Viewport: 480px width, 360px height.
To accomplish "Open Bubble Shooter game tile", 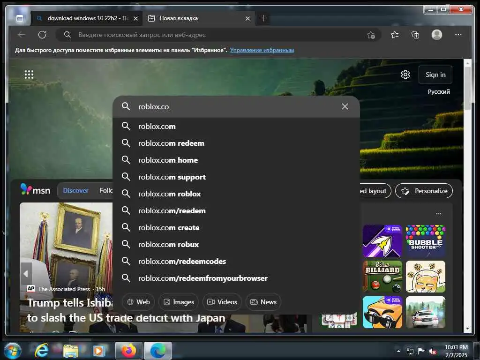I will (x=426, y=240).
